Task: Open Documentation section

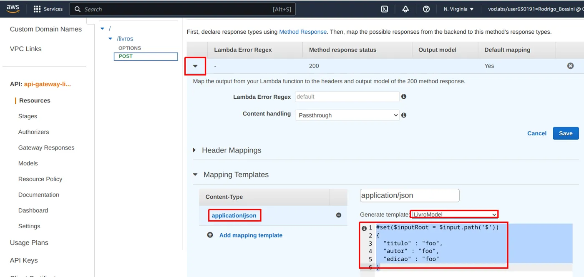Action: pos(39,195)
